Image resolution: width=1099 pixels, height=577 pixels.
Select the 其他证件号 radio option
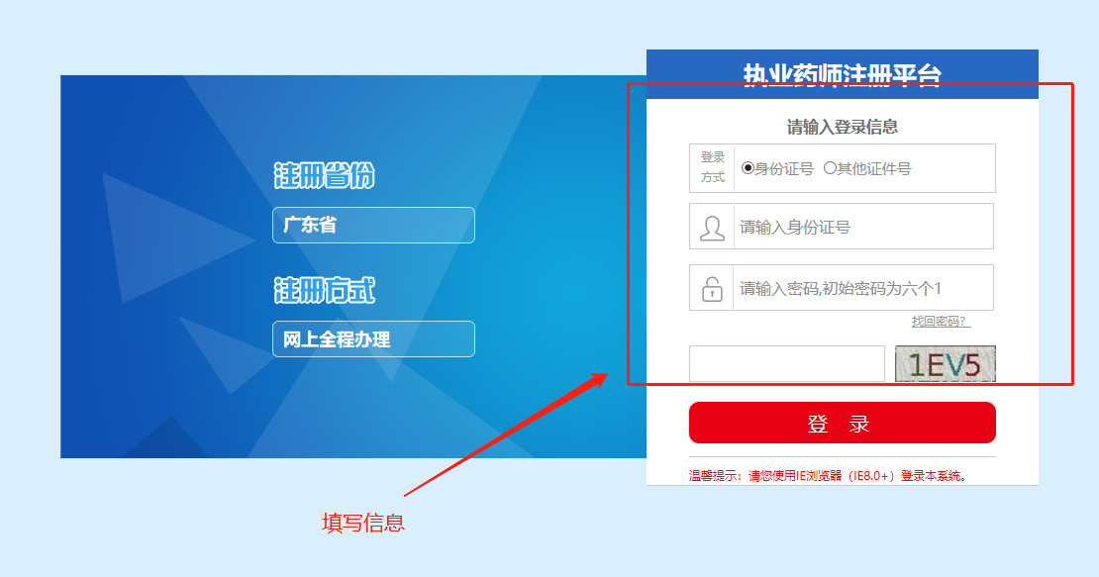[x=830, y=168]
